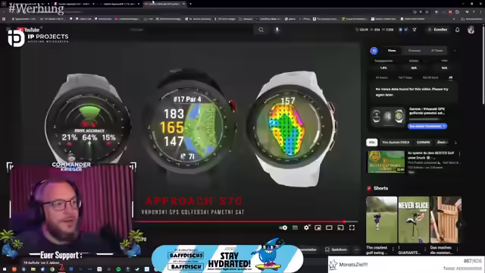Switch to miniplayer mode
This screenshot has width=485, height=273.
click(x=318, y=227)
